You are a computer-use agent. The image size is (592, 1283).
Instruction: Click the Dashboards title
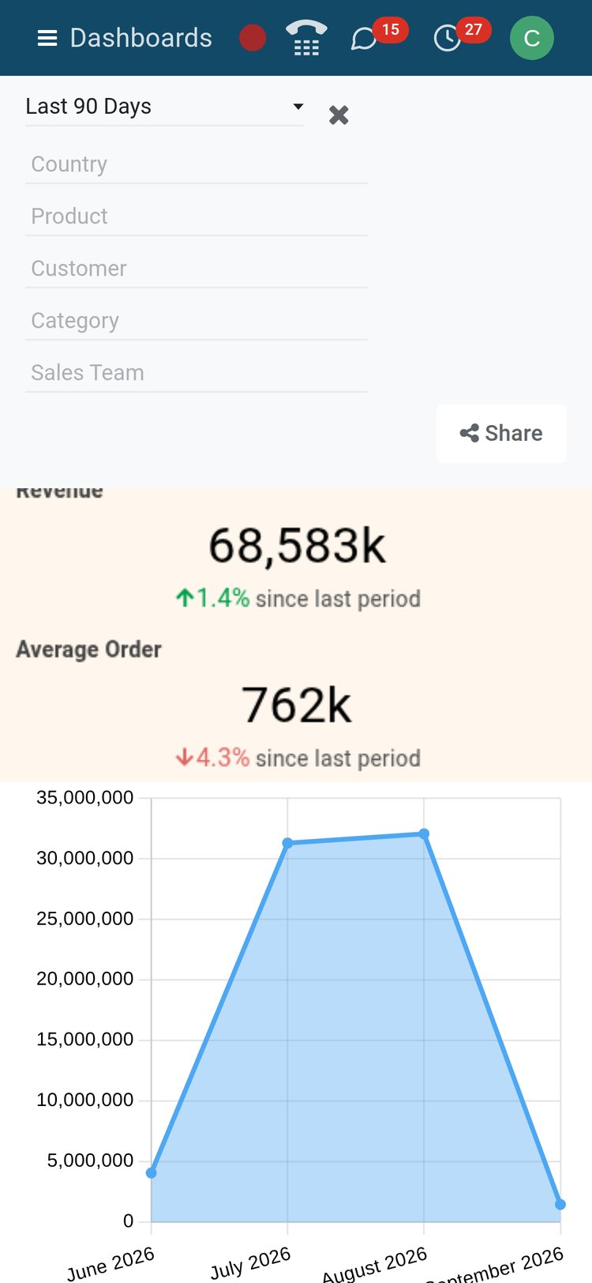point(141,38)
